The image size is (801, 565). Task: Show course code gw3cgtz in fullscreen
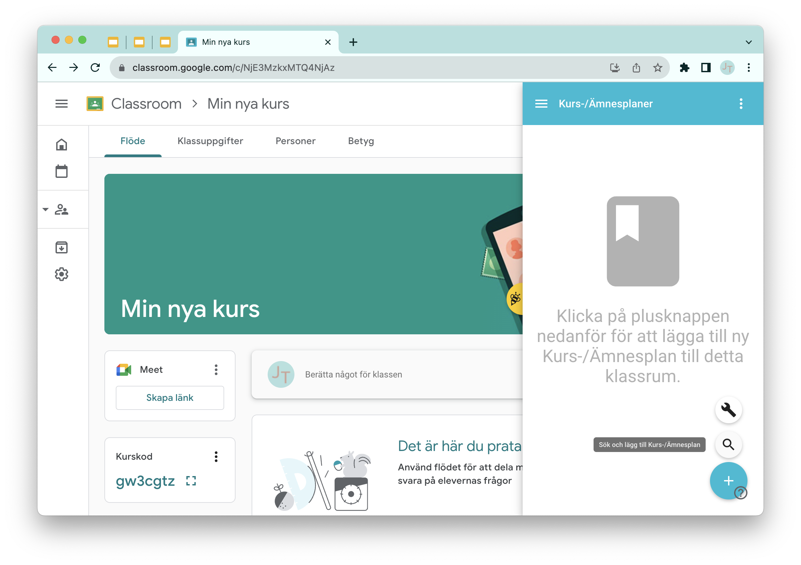(x=191, y=481)
